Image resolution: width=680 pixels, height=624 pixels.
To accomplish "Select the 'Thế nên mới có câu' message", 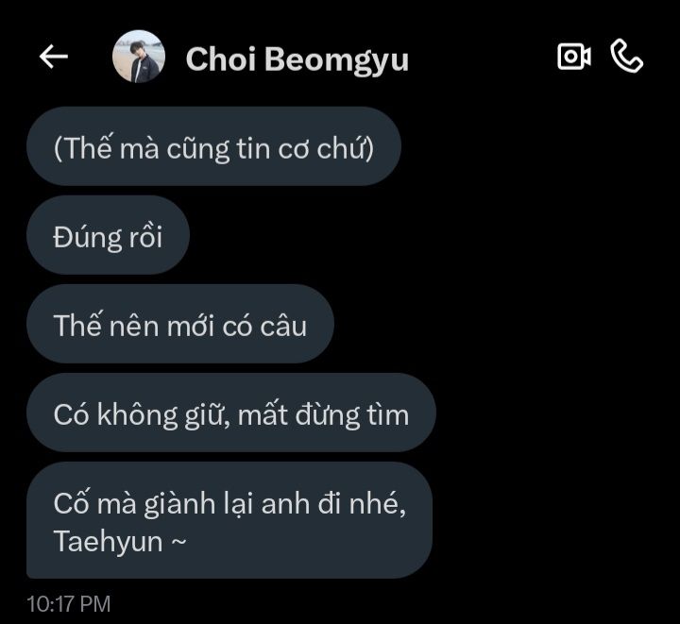I will (180, 324).
